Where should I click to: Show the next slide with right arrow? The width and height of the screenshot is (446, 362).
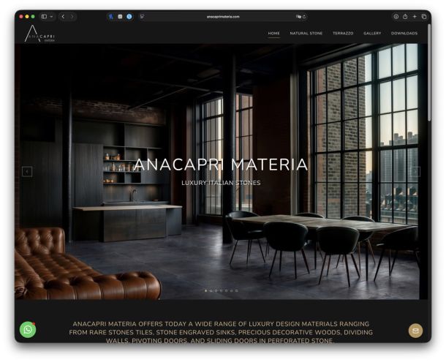point(417,172)
